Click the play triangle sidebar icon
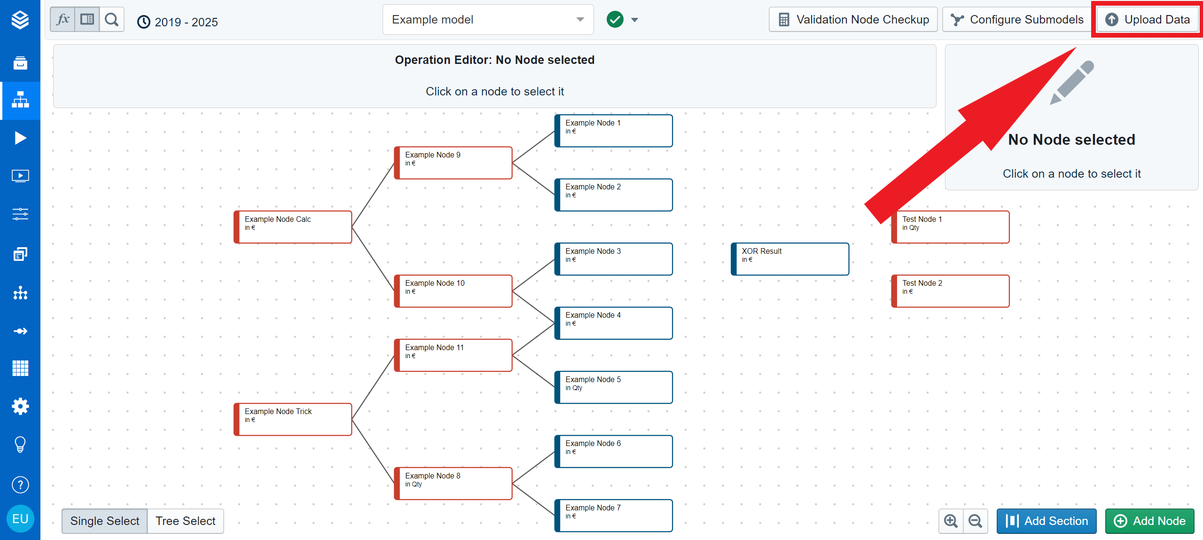The width and height of the screenshot is (1203, 540). tap(20, 138)
